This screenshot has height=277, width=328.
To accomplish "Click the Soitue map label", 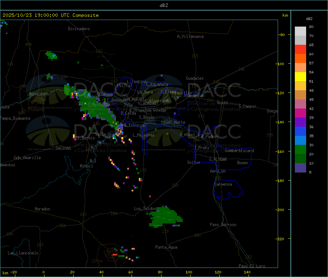I will (194, 162).
